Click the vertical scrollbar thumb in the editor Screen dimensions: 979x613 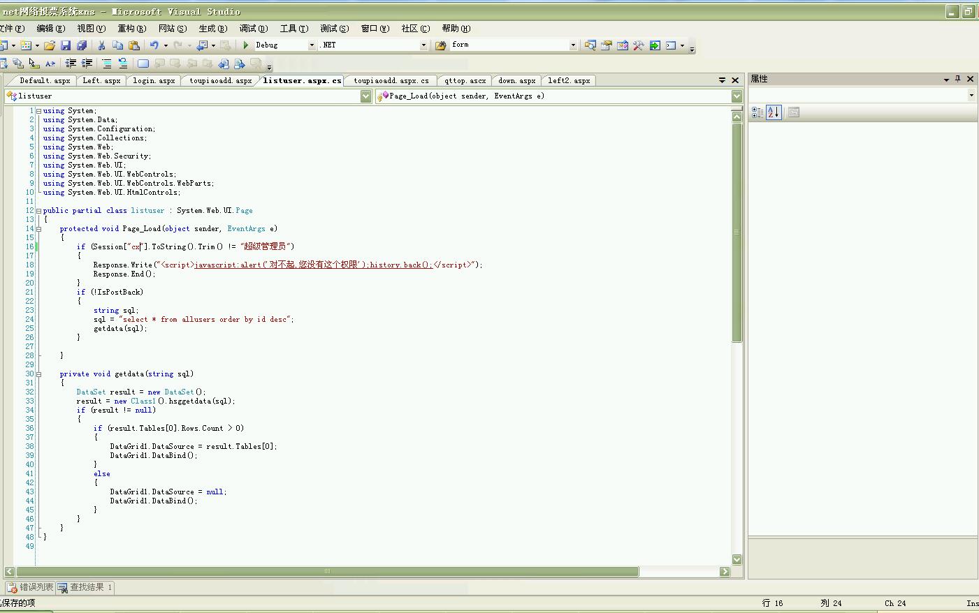(x=737, y=232)
